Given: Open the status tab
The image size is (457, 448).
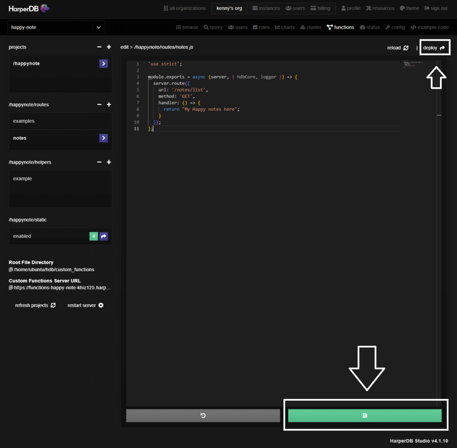Looking at the screenshot, I should (370, 27).
